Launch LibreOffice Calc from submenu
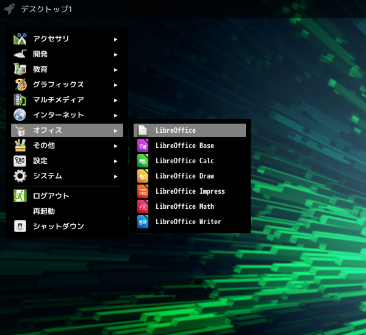366x335 pixels. point(190,161)
